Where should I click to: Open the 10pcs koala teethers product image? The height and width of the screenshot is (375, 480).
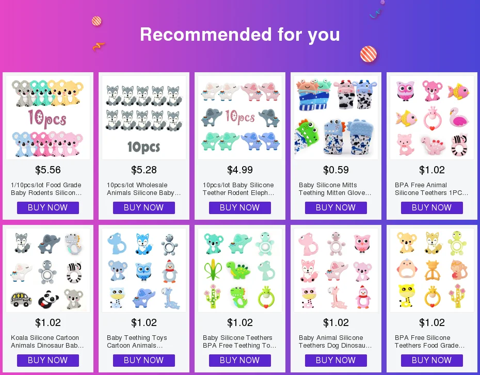pos(48,118)
